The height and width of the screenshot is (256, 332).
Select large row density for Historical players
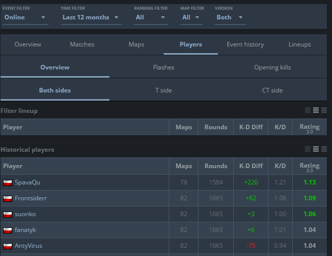[324, 149]
